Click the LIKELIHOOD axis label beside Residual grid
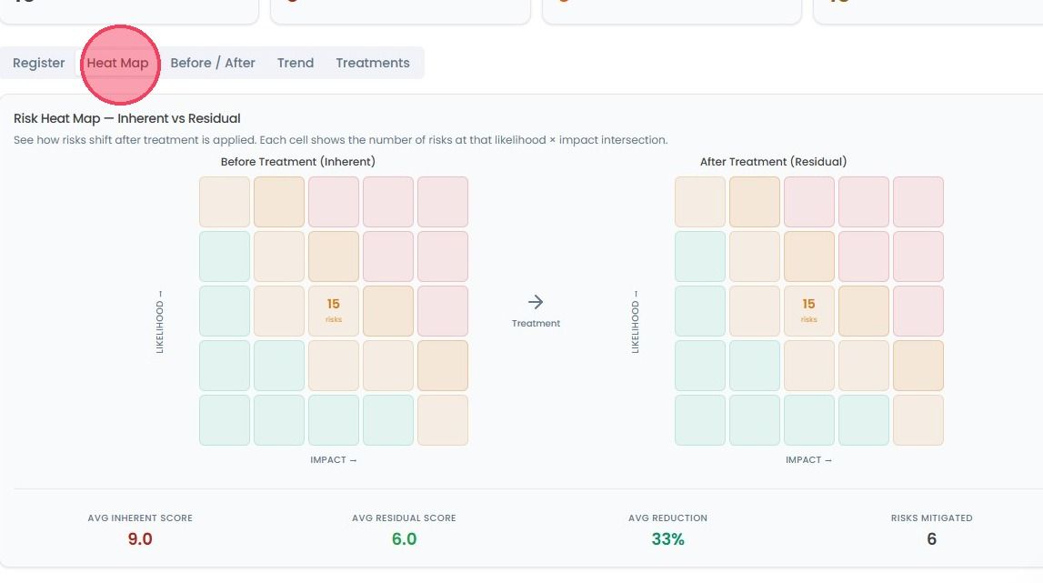The width and height of the screenshot is (1043, 583). [x=635, y=322]
